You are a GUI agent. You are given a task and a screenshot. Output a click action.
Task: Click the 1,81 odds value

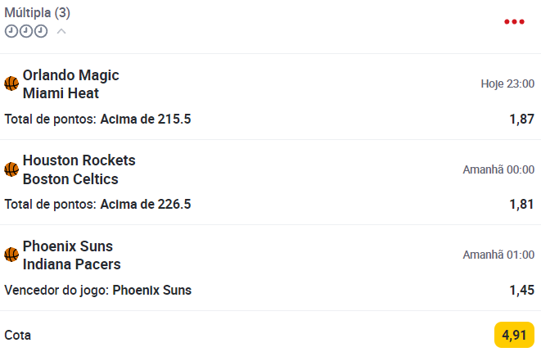click(521, 204)
